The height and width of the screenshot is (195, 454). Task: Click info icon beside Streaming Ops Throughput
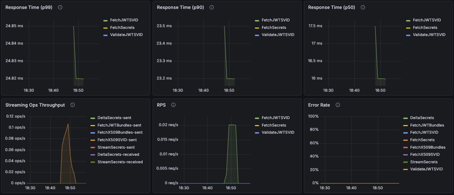73,105
